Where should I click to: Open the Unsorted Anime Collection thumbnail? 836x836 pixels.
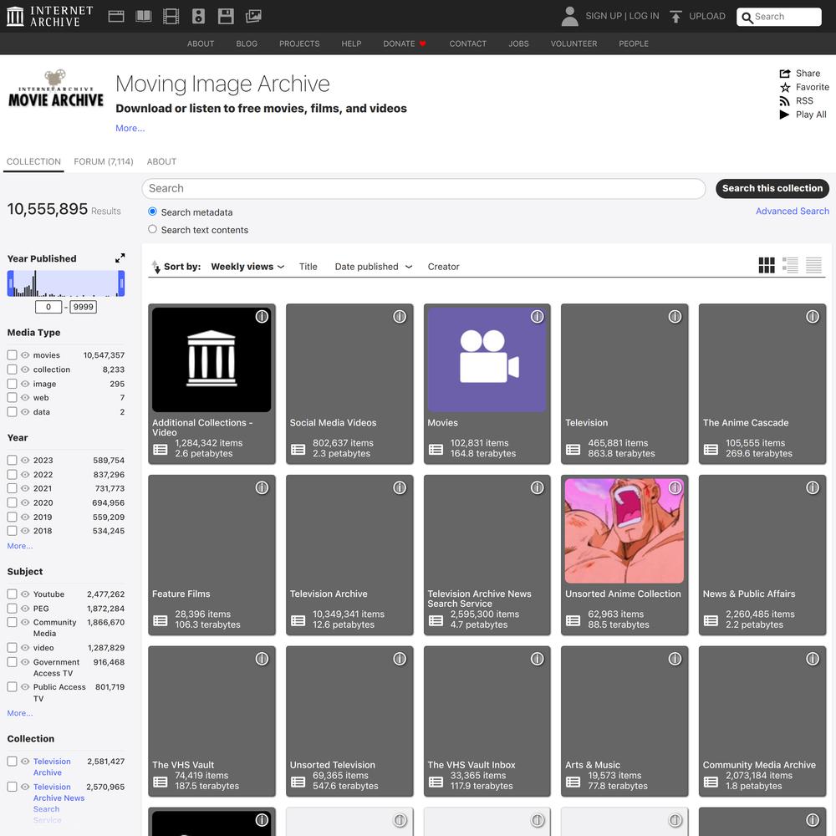(x=624, y=531)
